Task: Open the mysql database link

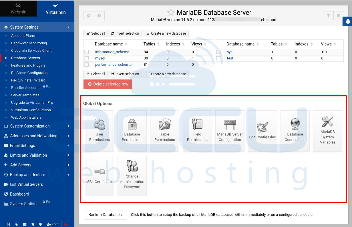Action: (100, 58)
